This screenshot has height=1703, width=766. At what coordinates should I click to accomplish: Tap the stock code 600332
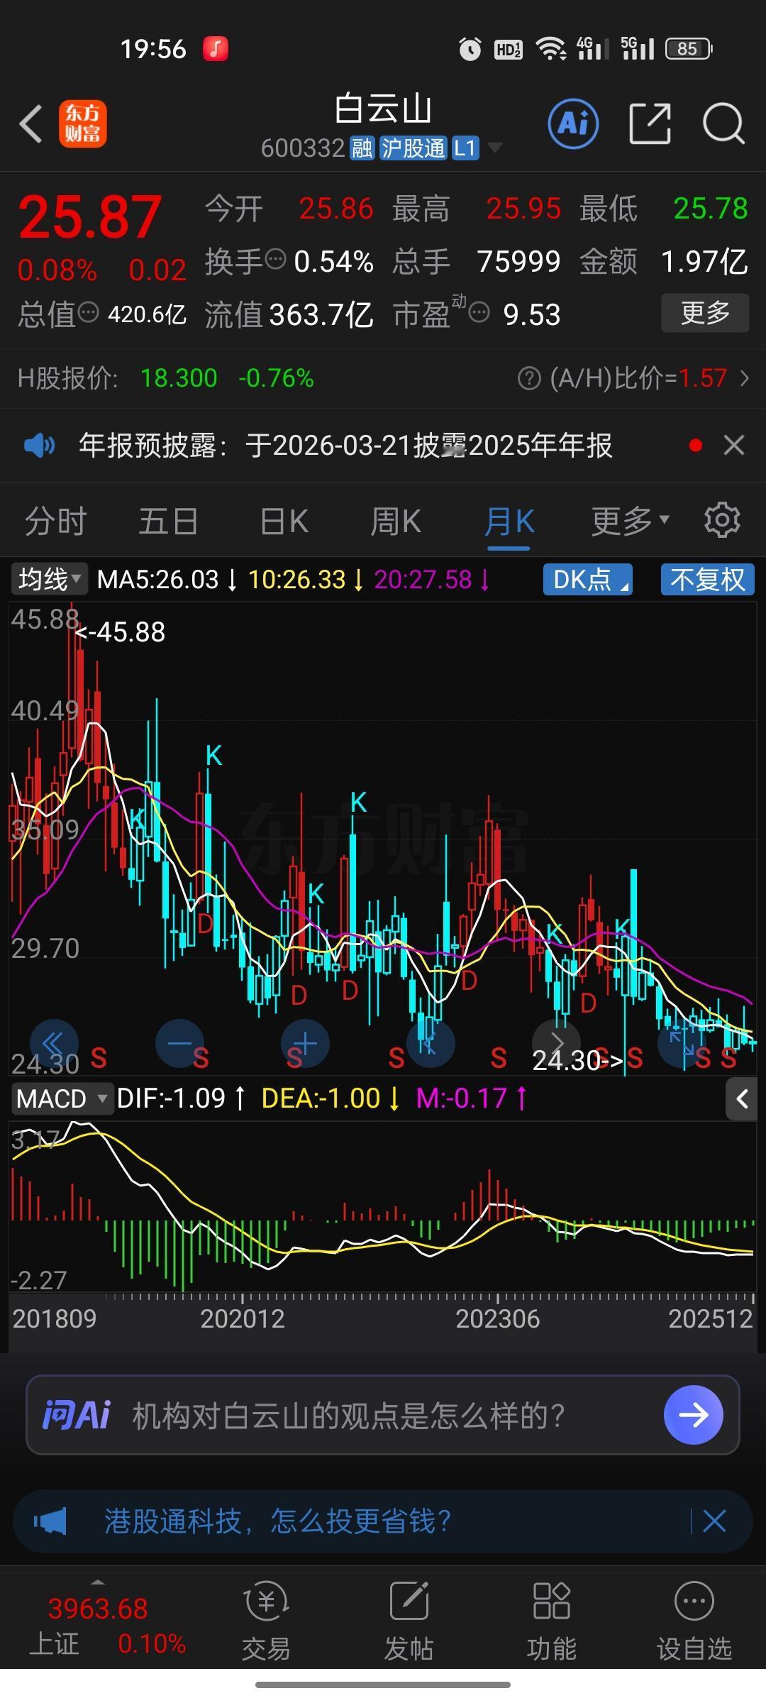tap(303, 148)
